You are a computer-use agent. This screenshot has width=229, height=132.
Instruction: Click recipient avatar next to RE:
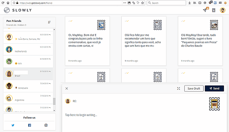[68, 101]
